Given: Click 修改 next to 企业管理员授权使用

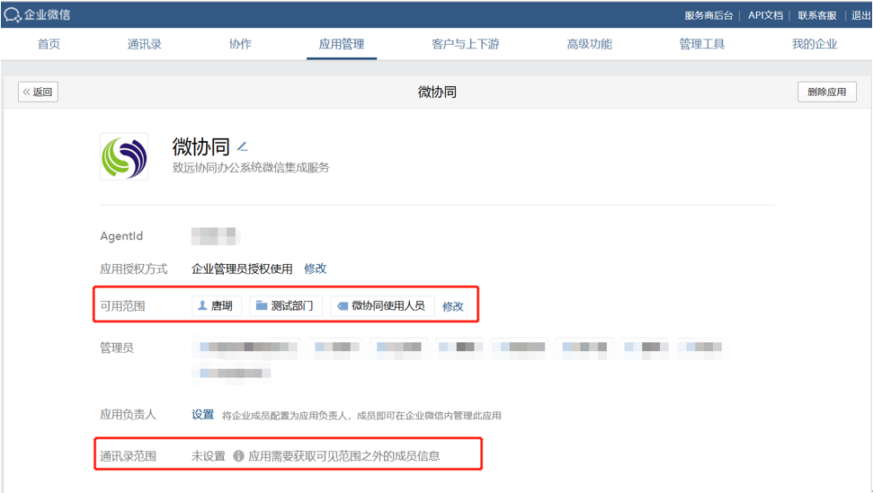Looking at the screenshot, I should point(316,269).
